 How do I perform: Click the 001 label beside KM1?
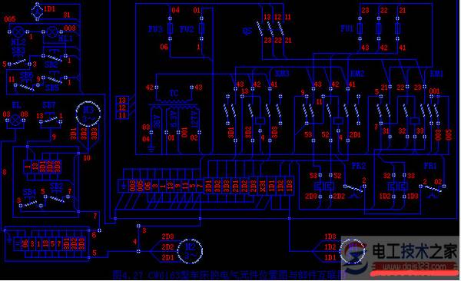tap(434, 91)
